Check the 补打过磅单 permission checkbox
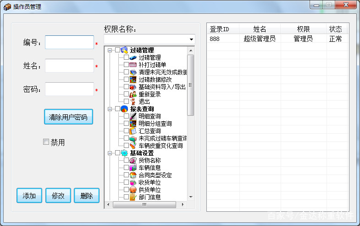Screen dimensions: 360x226 (126, 65)
